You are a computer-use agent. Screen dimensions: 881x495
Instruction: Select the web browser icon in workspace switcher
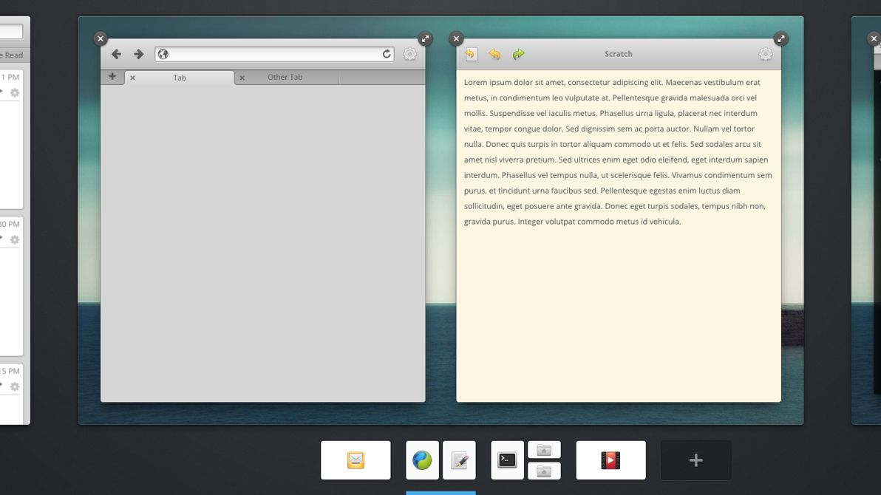click(x=422, y=460)
